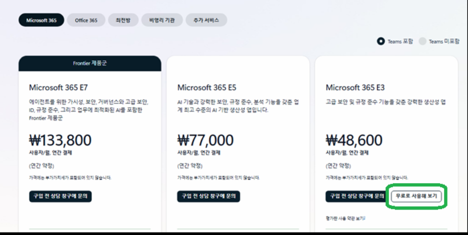The width and height of the screenshot is (468, 235).
Task: Click (연간 약정) in the E5 card
Action: (190, 166)
